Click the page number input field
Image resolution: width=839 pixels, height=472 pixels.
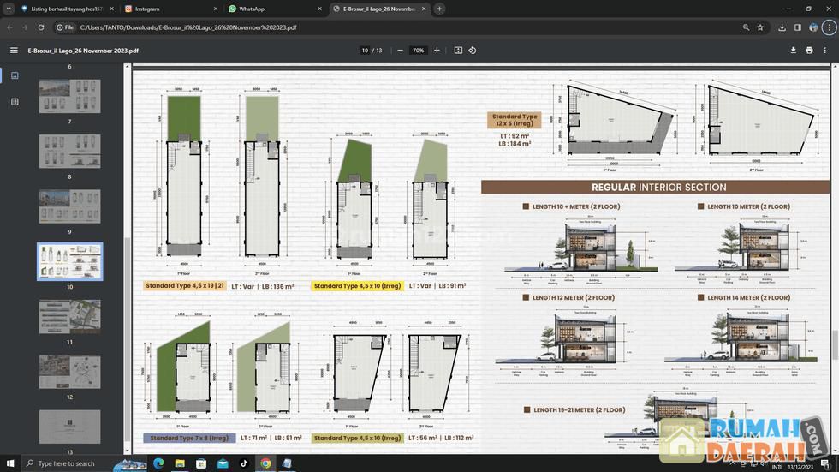pyautogui.click(x=365, y=51)
